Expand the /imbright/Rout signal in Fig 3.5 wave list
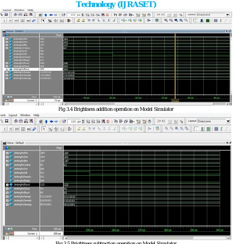 [x=7, y=185]
